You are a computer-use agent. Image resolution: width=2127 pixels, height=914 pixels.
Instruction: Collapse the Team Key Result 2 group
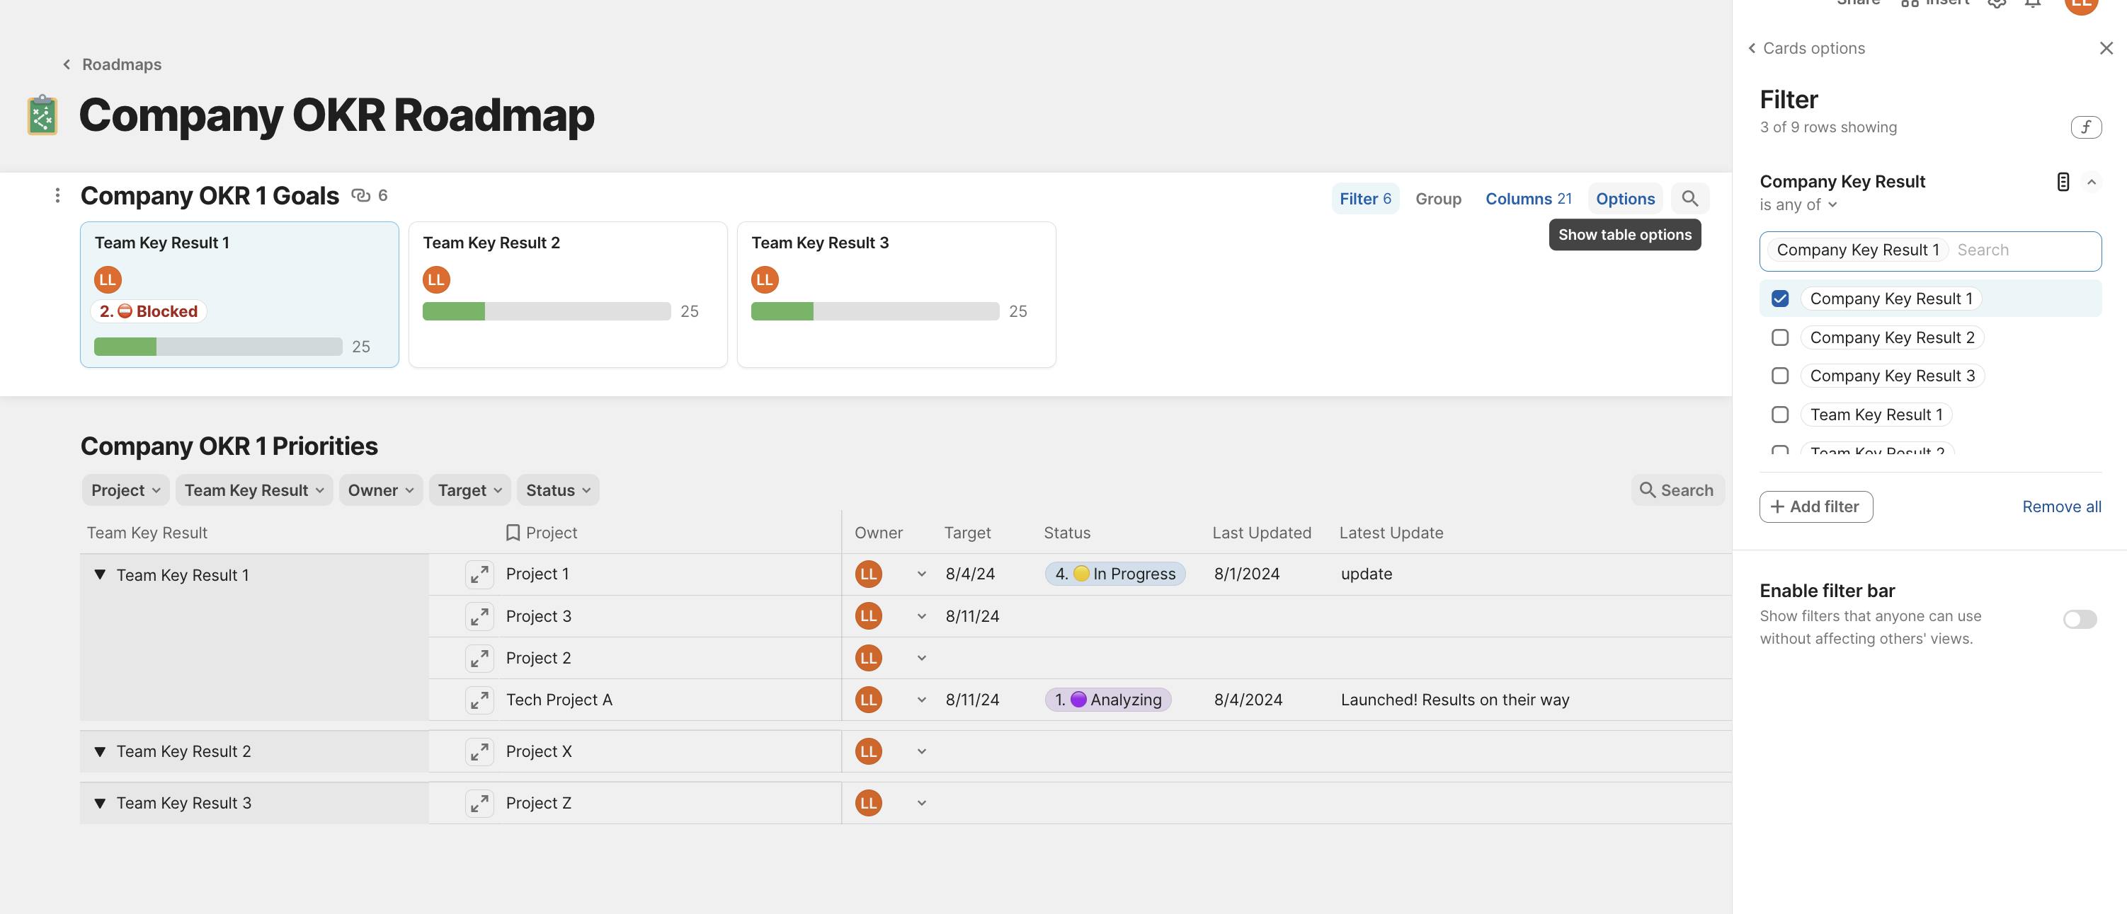click(x=100, y=751)
